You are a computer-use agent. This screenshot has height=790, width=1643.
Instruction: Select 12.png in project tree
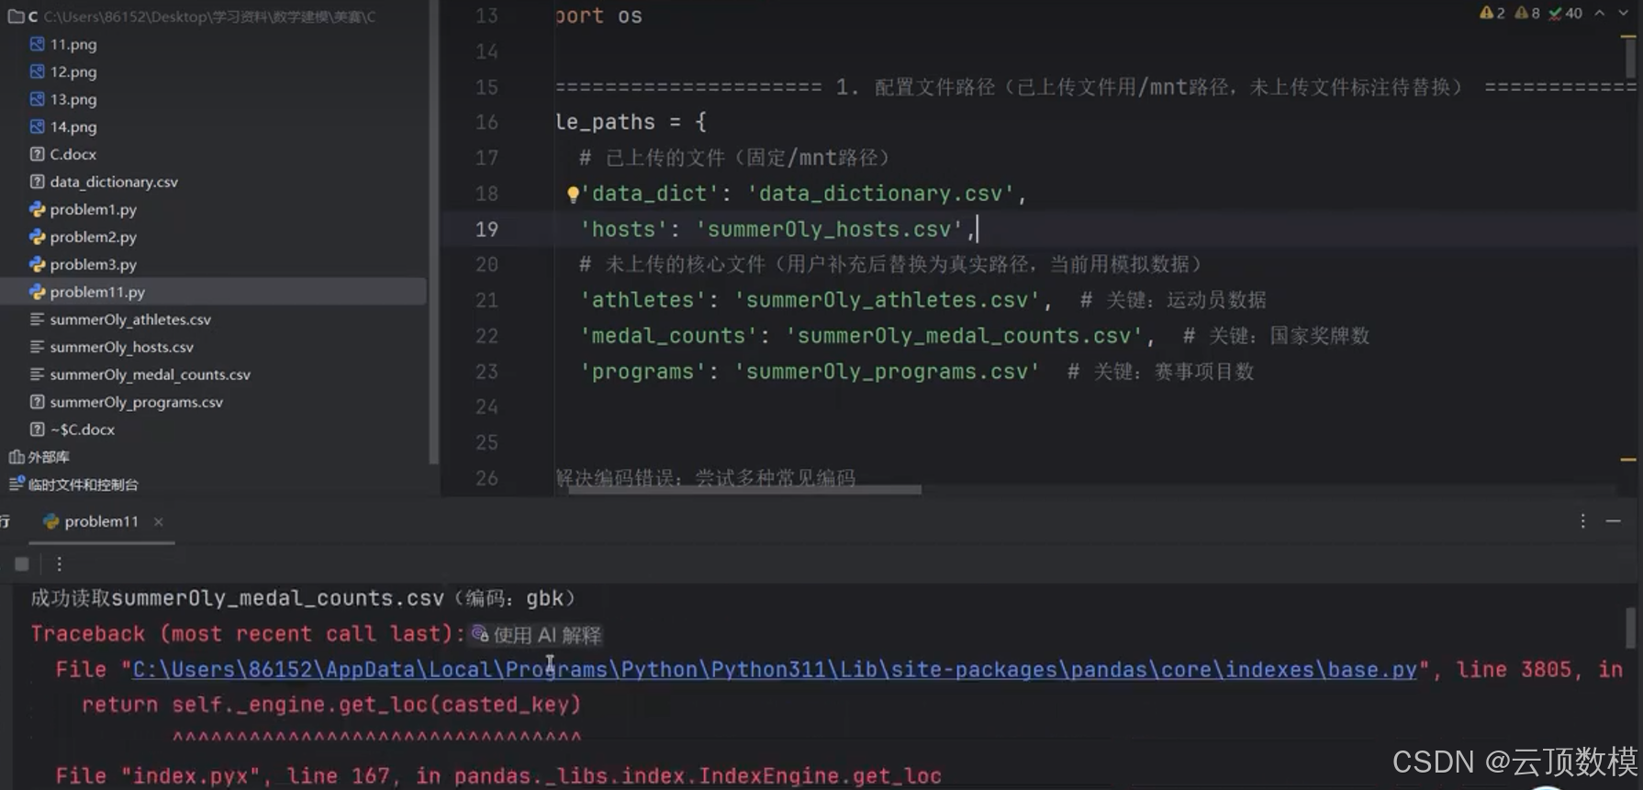(x=73, y=72)
